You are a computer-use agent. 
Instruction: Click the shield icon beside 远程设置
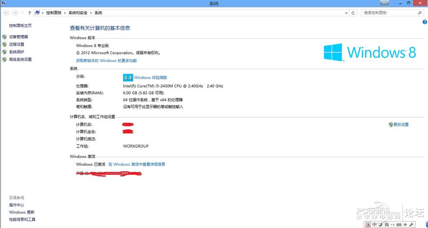click(4, 44)
